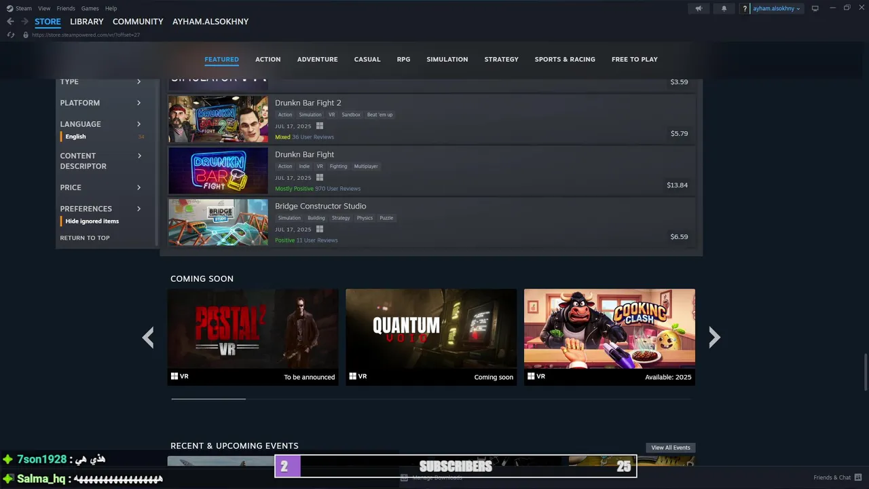Viewport: 869px width, 489px height.
Task: Click the Multiplayer tag on Drunkn Bar Fight
Action: click(x=366, y=166)
